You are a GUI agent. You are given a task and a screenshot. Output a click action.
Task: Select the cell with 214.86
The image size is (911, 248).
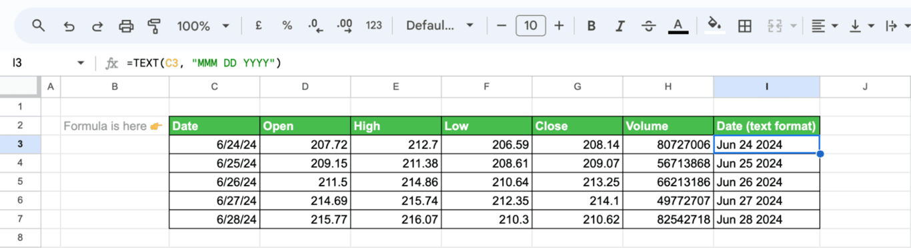click(x=396, y=182)
